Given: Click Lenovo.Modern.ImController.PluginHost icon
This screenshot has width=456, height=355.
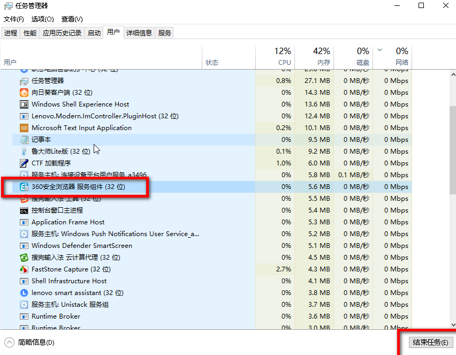Looking at the screenshot, I should click(24, 116).
